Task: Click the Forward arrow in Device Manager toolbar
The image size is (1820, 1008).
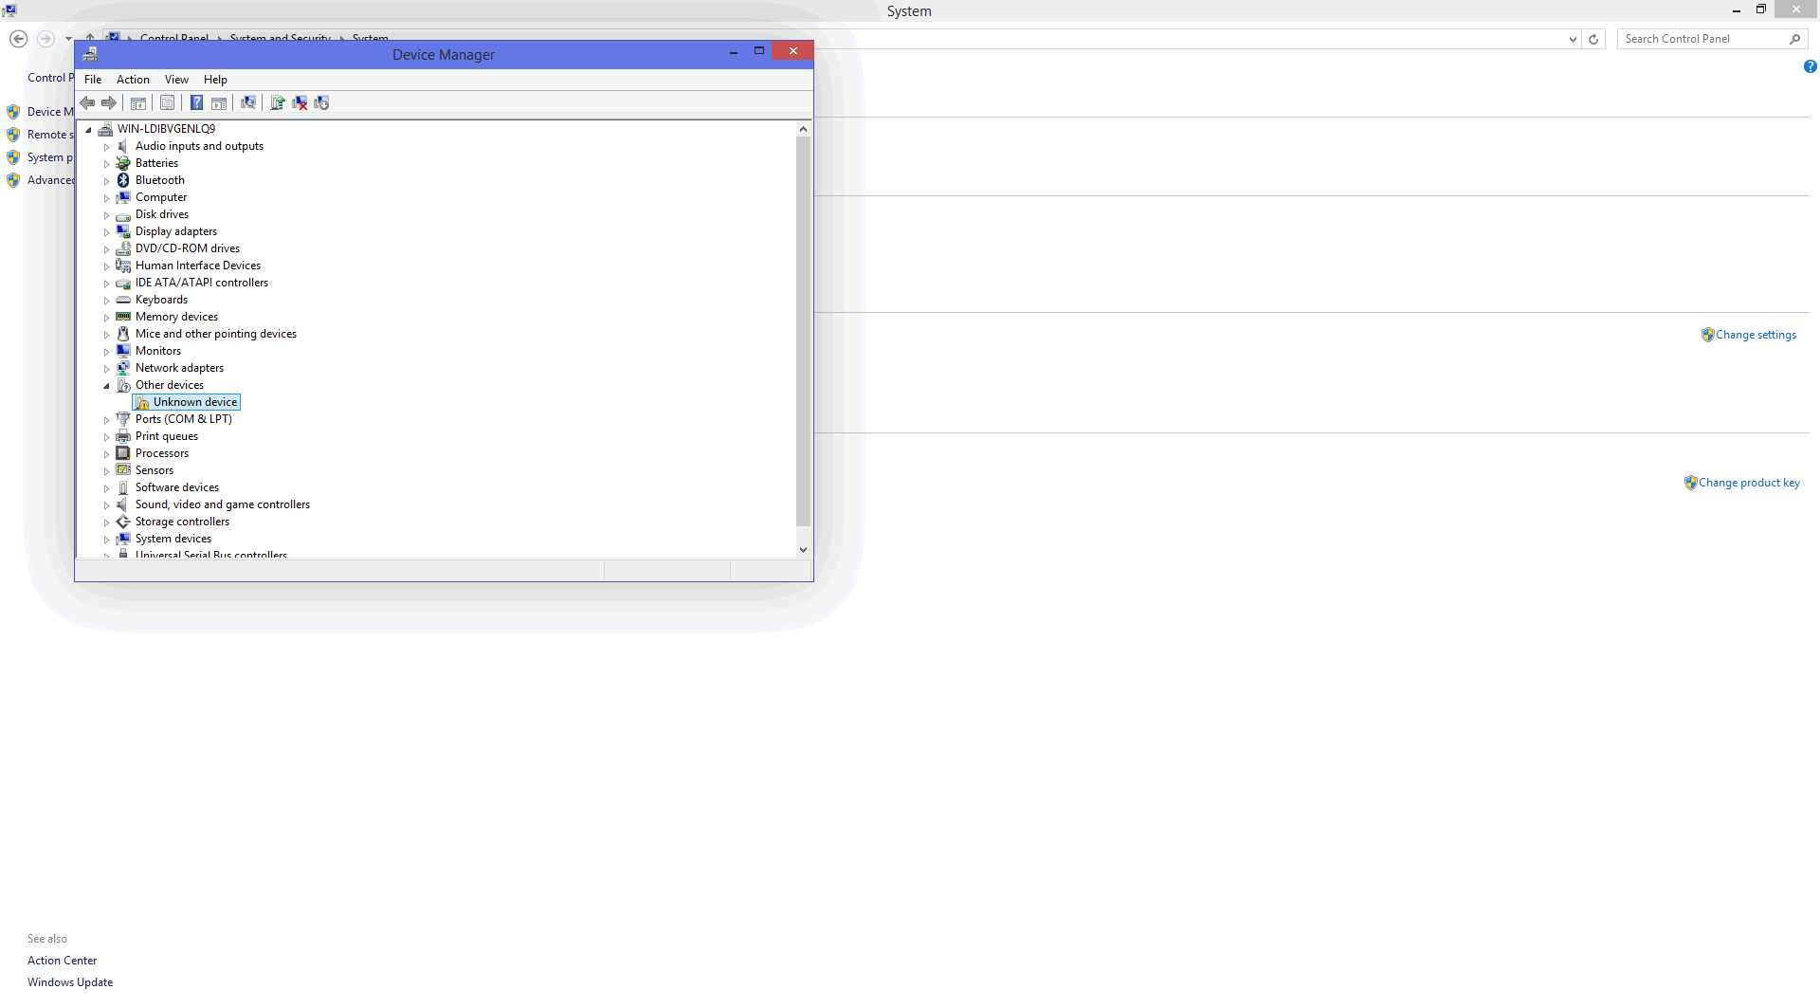Action: click(109, 103)
